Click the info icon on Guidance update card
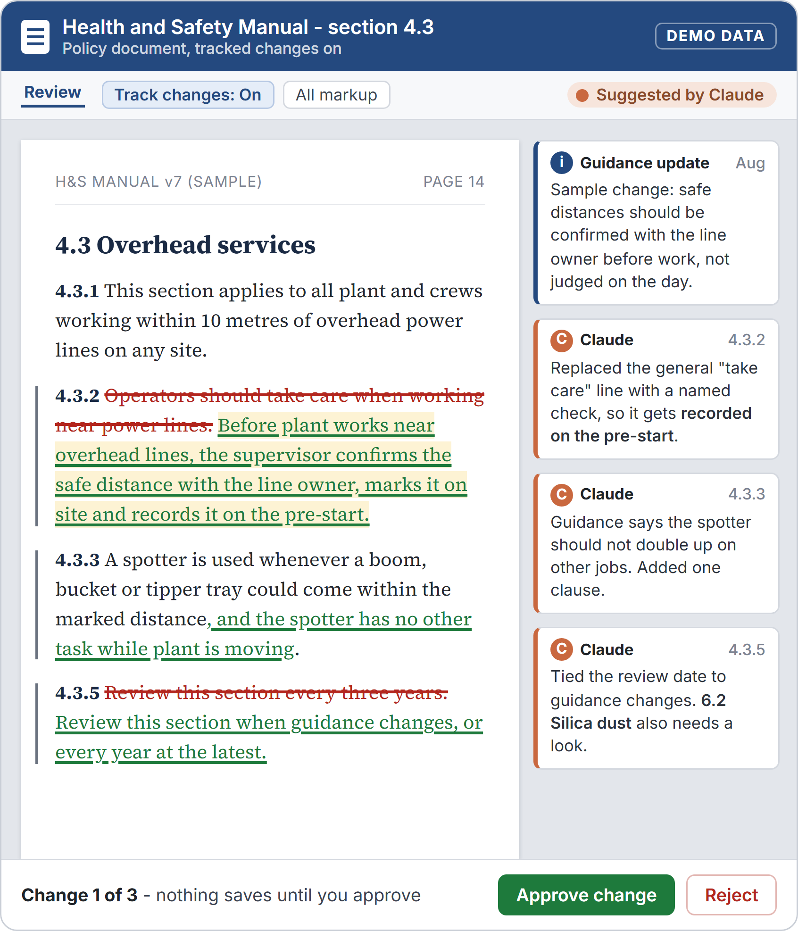Image resolution: width=798 pixels, height=931 pixels. pyautogui.click(x=562, y=163)
